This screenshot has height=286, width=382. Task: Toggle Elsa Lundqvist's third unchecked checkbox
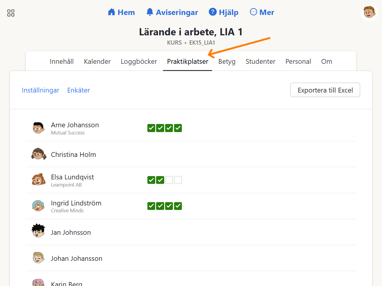tap(169, 180)
